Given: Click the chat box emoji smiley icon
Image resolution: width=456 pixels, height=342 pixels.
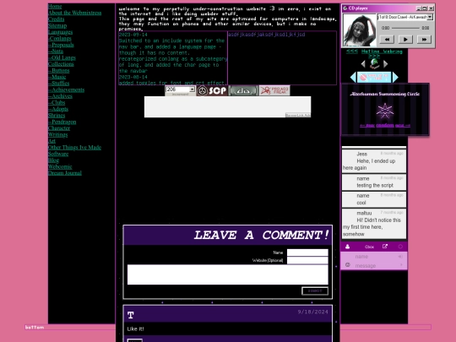Looking at the screenshot, I should point(348,265).
